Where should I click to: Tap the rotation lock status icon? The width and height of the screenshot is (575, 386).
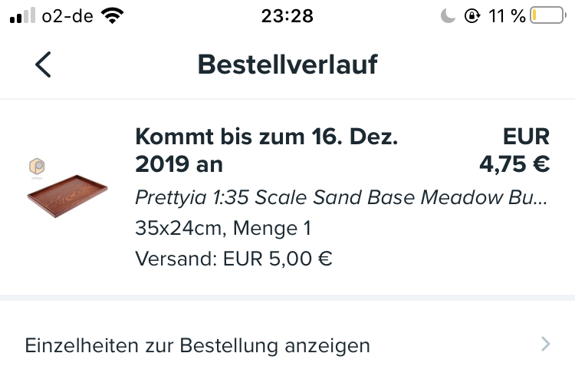point(472,16)
